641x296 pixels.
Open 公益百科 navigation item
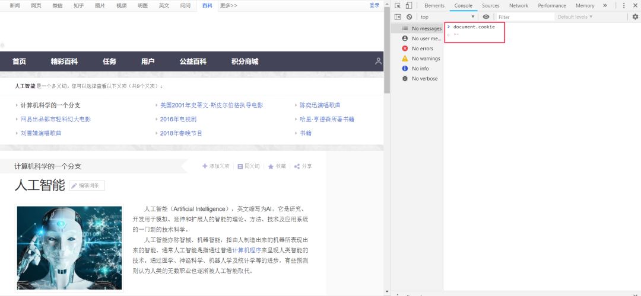[193, 62]
